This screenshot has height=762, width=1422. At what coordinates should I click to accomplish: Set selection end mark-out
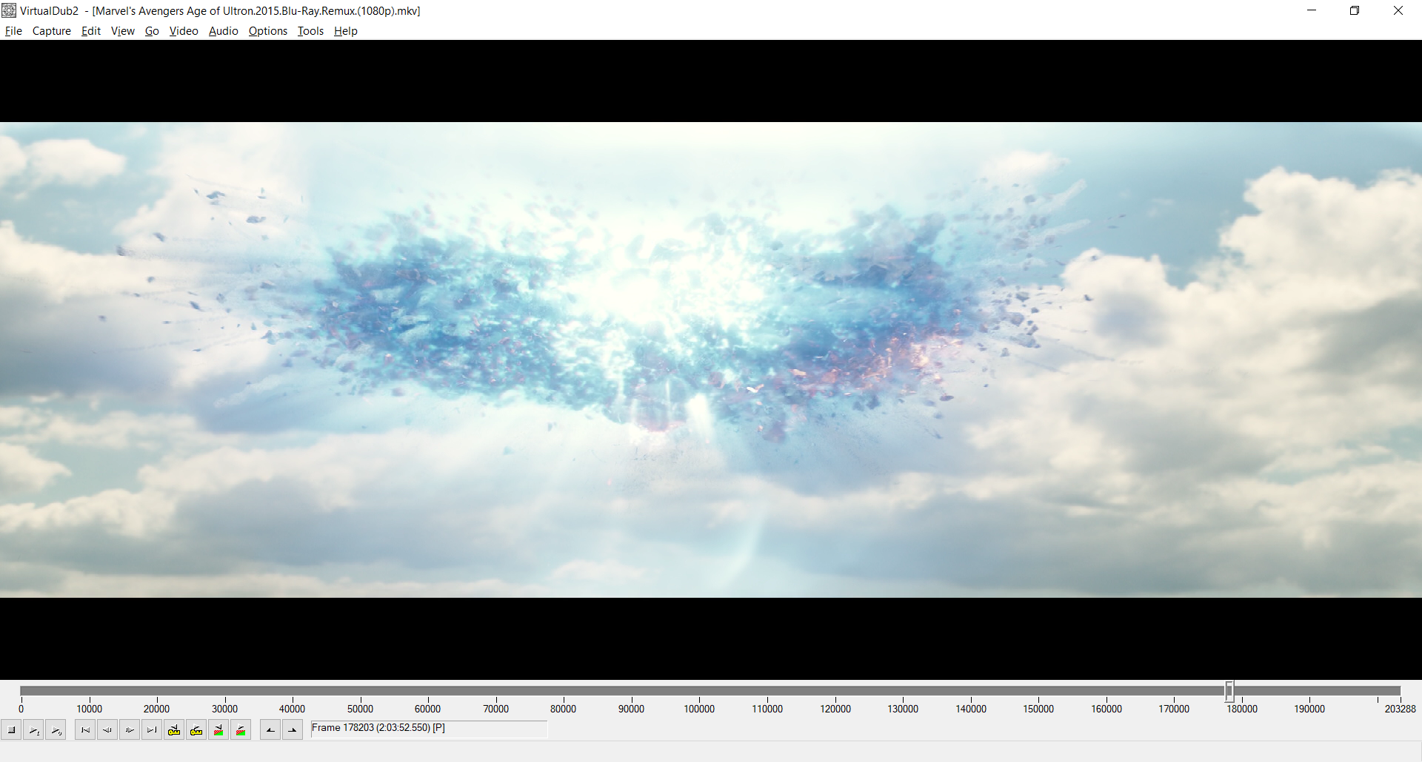[293, 730]
